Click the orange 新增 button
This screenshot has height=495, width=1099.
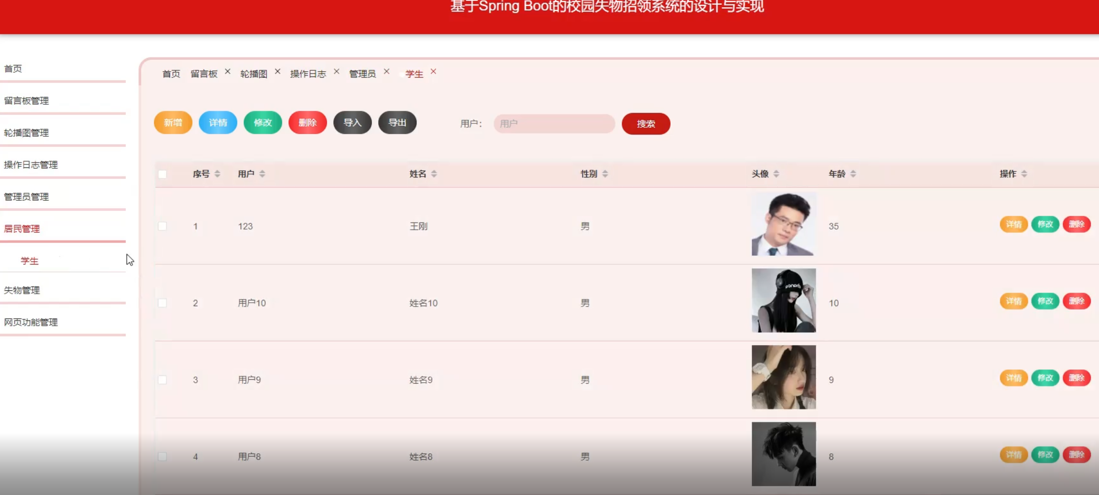coord(173,123)
